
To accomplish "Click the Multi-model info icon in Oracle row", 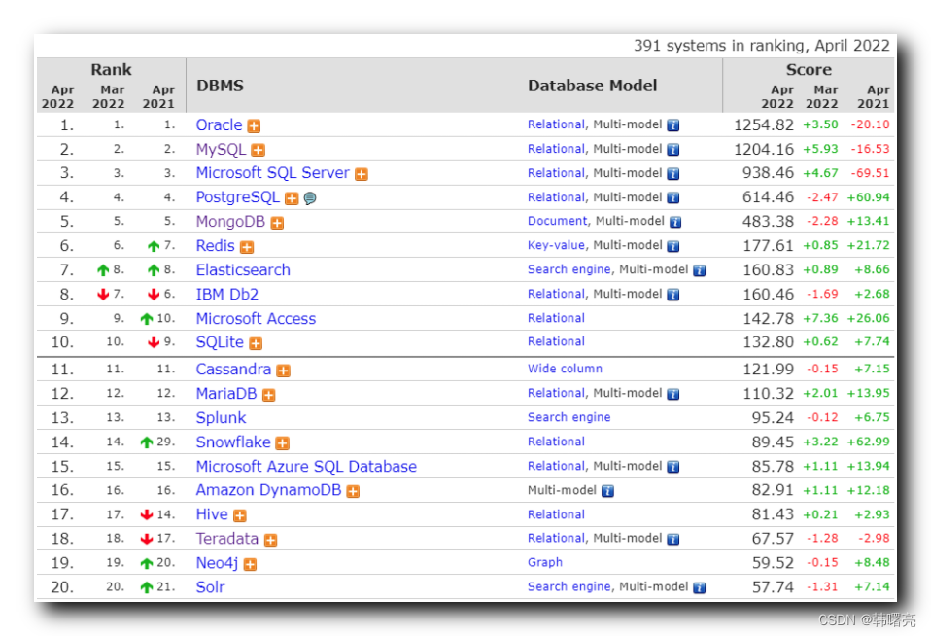I will pos(672,125).
